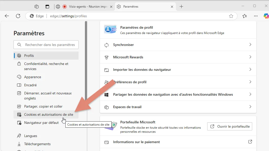Open Confidentialité, recherche et services settings
The width and height of the screenshot is (269, 151).
46,66
